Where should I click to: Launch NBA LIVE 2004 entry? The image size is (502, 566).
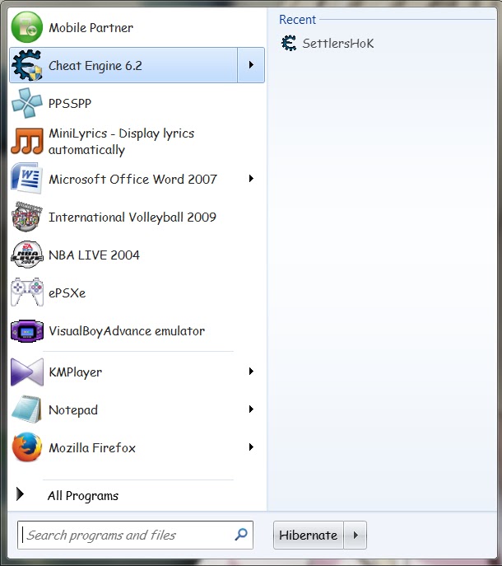[137, 255]
